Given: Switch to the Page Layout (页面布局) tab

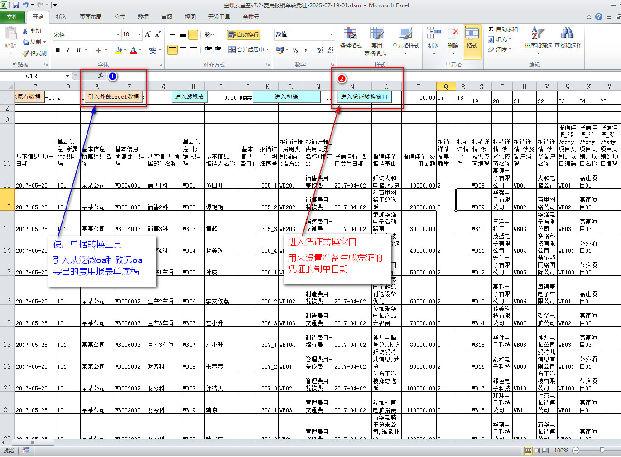Looking at the screenshot, I should pos(91,17).
